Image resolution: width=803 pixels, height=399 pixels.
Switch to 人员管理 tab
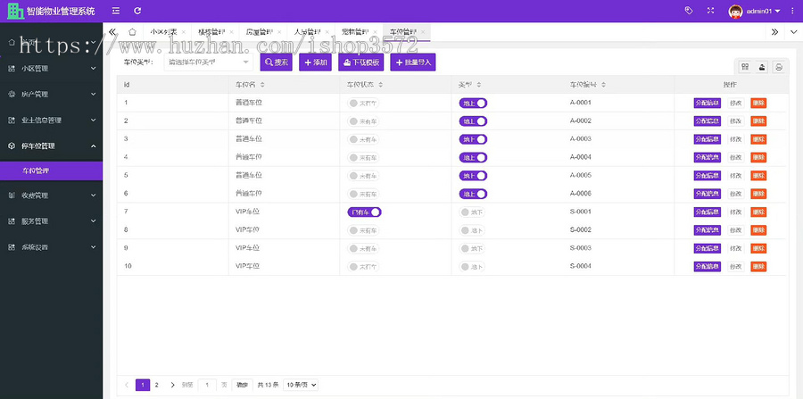click(x=307, y=32)
